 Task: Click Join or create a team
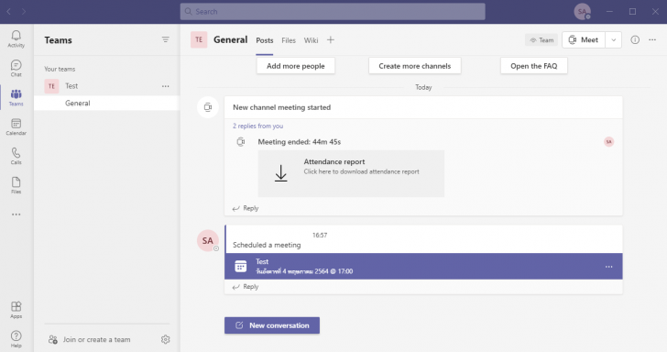(x=90, y=340)
